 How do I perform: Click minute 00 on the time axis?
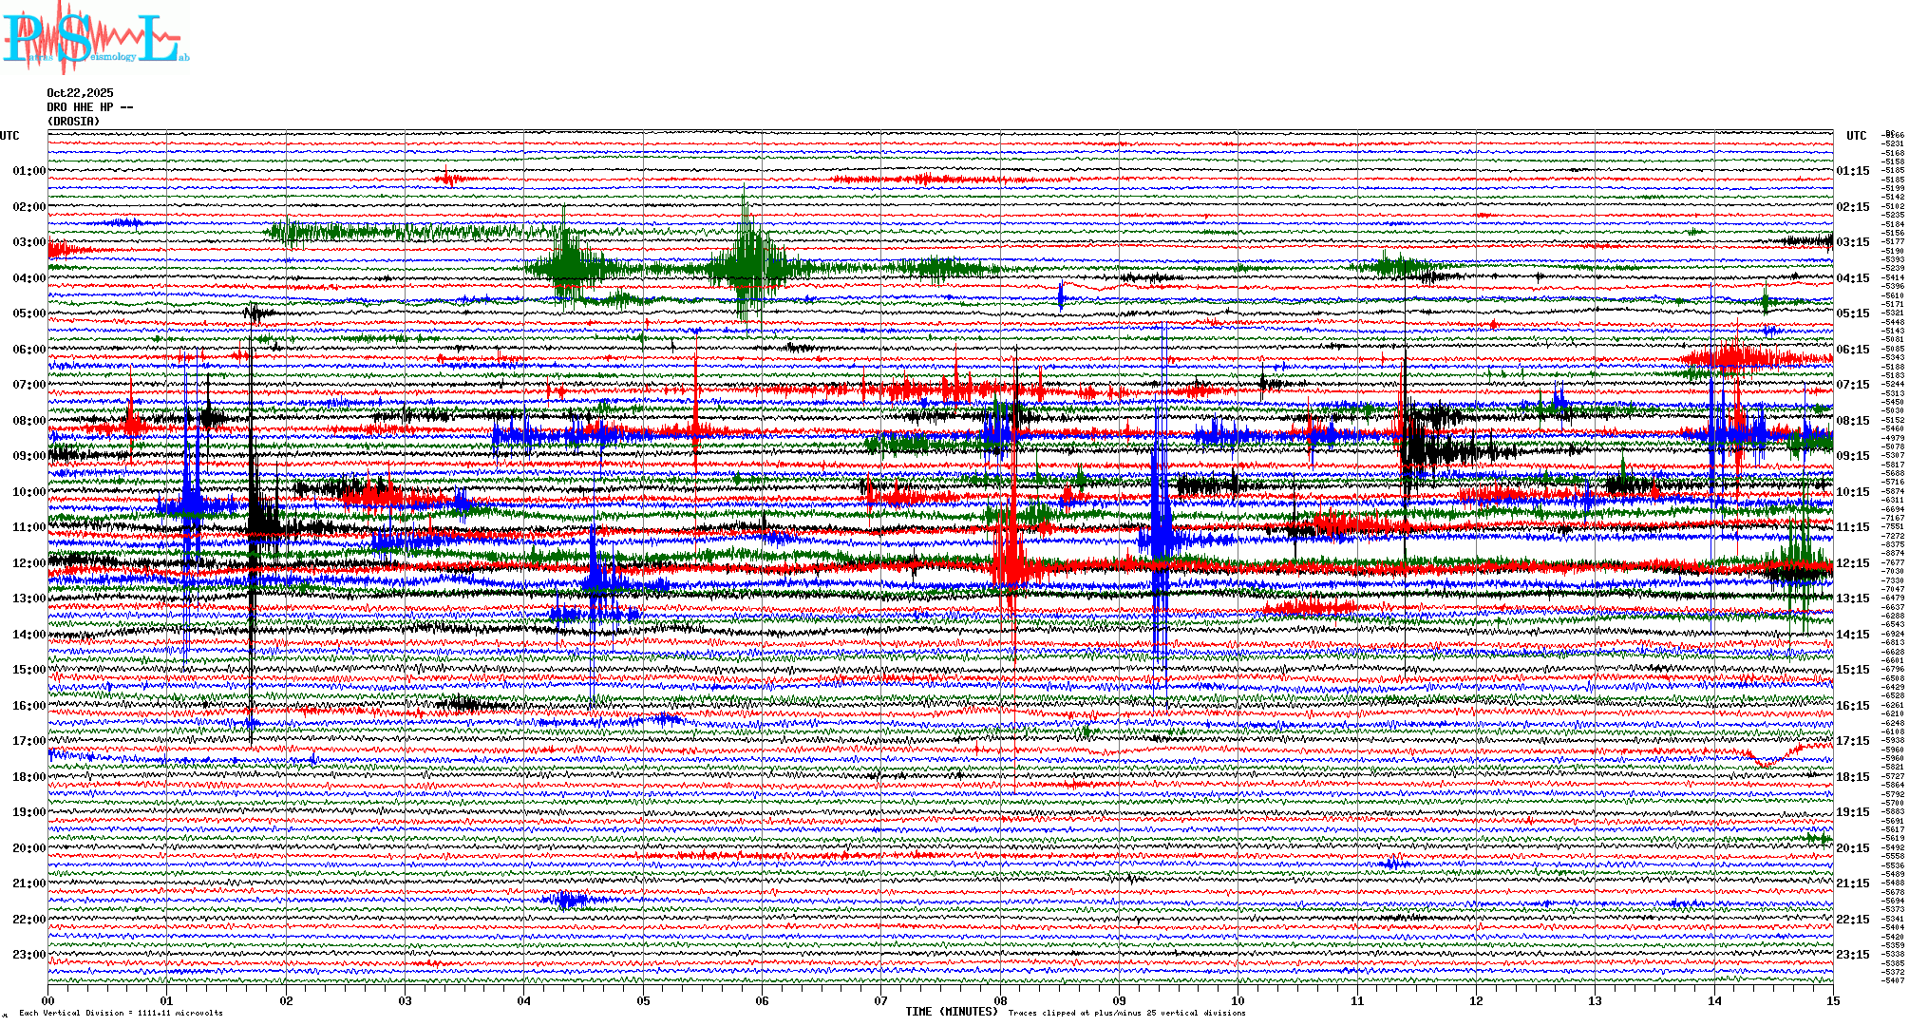coord(48,1001)
